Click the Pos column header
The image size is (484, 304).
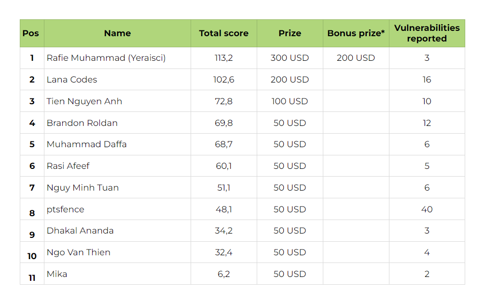32,33
